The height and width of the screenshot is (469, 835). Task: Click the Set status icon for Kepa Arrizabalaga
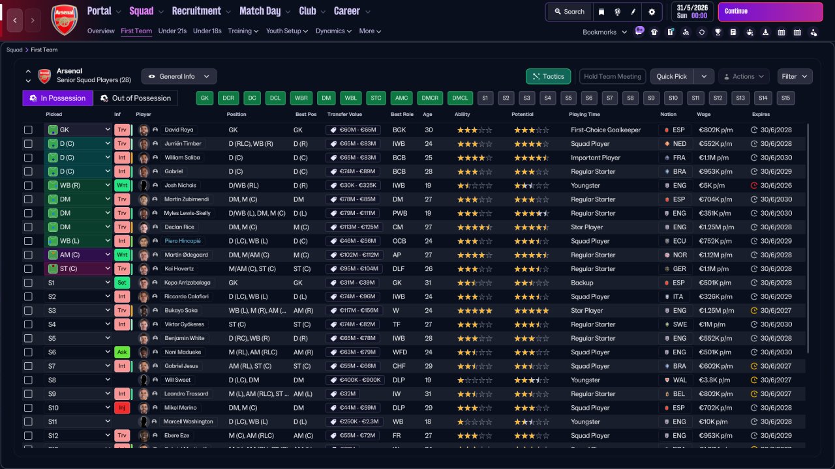click(x=121, y=283)
